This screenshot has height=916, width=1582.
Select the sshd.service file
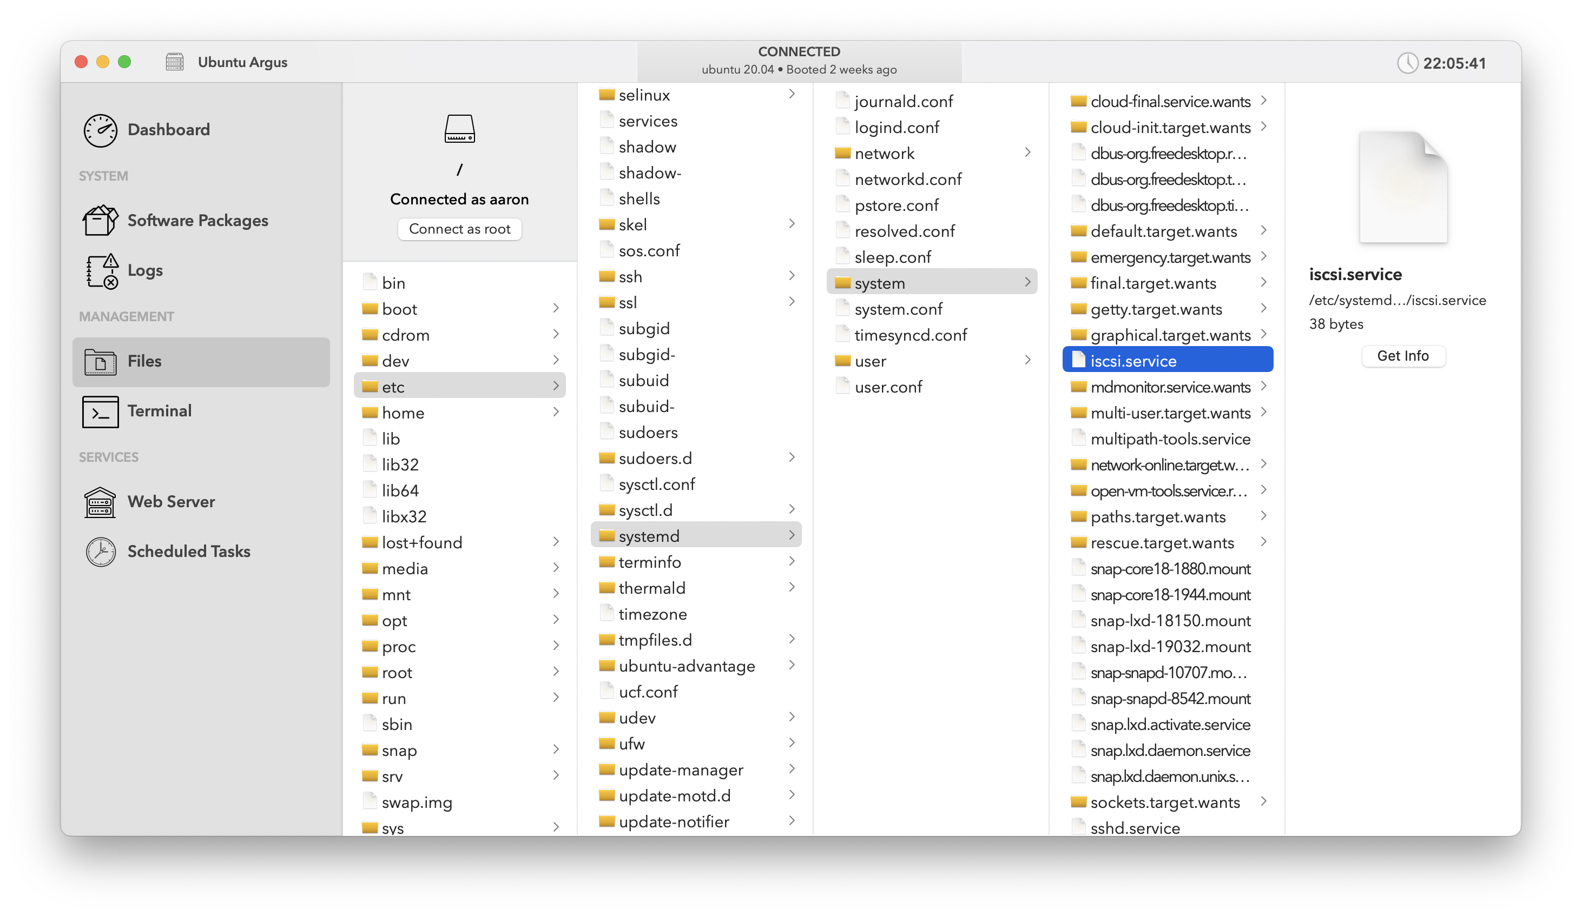tap(1134, 827)
